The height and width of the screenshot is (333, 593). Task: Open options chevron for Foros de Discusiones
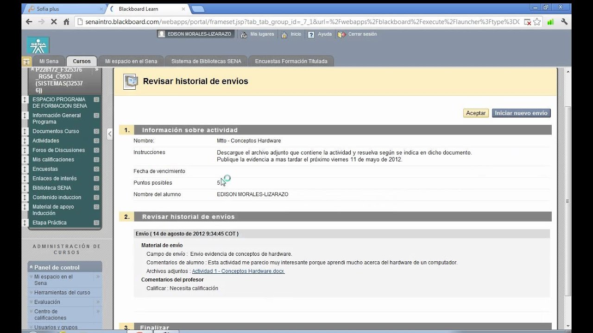96,150
